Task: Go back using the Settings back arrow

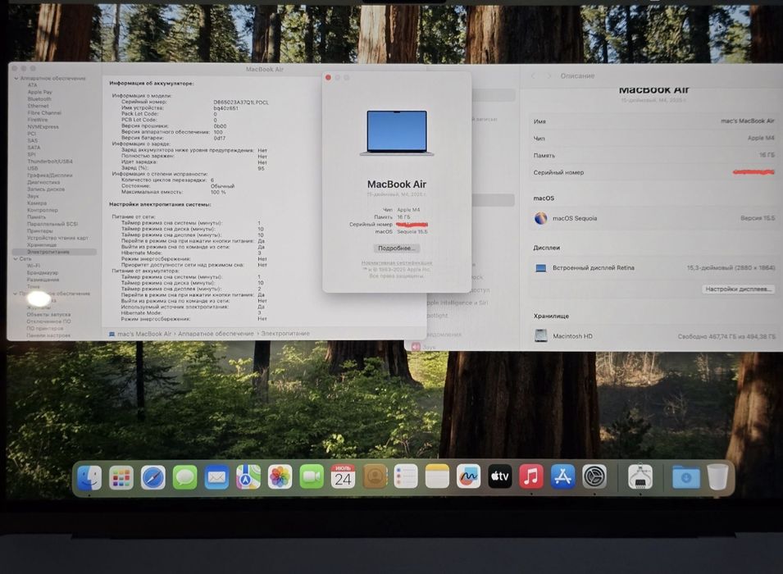Action: point(533,76)
